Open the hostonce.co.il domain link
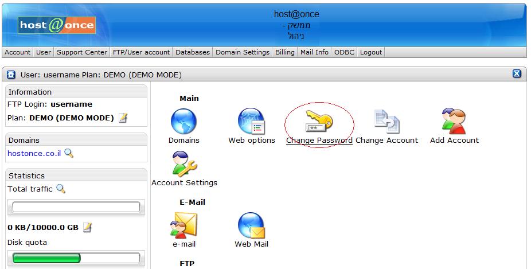 34,153
